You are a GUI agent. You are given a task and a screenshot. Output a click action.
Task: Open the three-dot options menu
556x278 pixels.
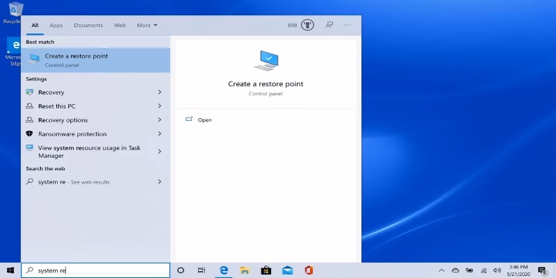coord(347,25)
